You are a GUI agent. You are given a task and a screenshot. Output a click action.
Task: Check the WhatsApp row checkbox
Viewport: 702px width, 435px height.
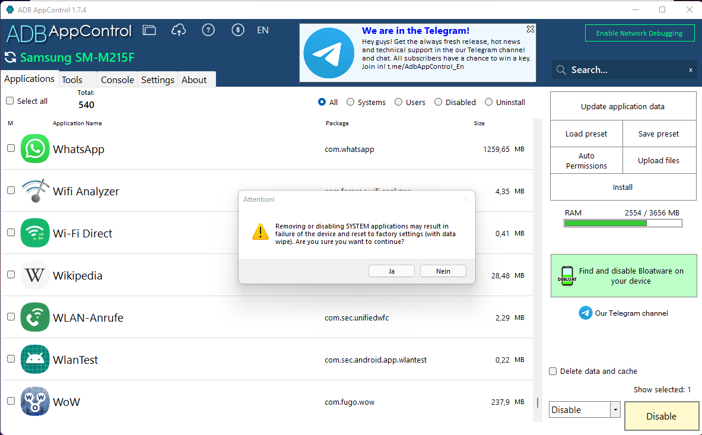11,148
